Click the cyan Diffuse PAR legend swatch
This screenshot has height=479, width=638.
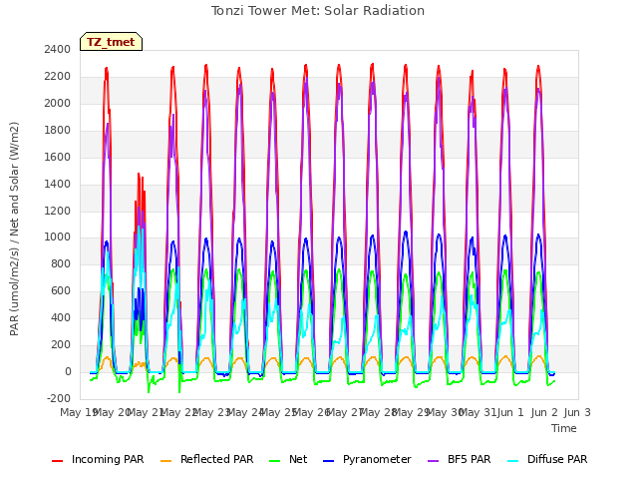513,461
